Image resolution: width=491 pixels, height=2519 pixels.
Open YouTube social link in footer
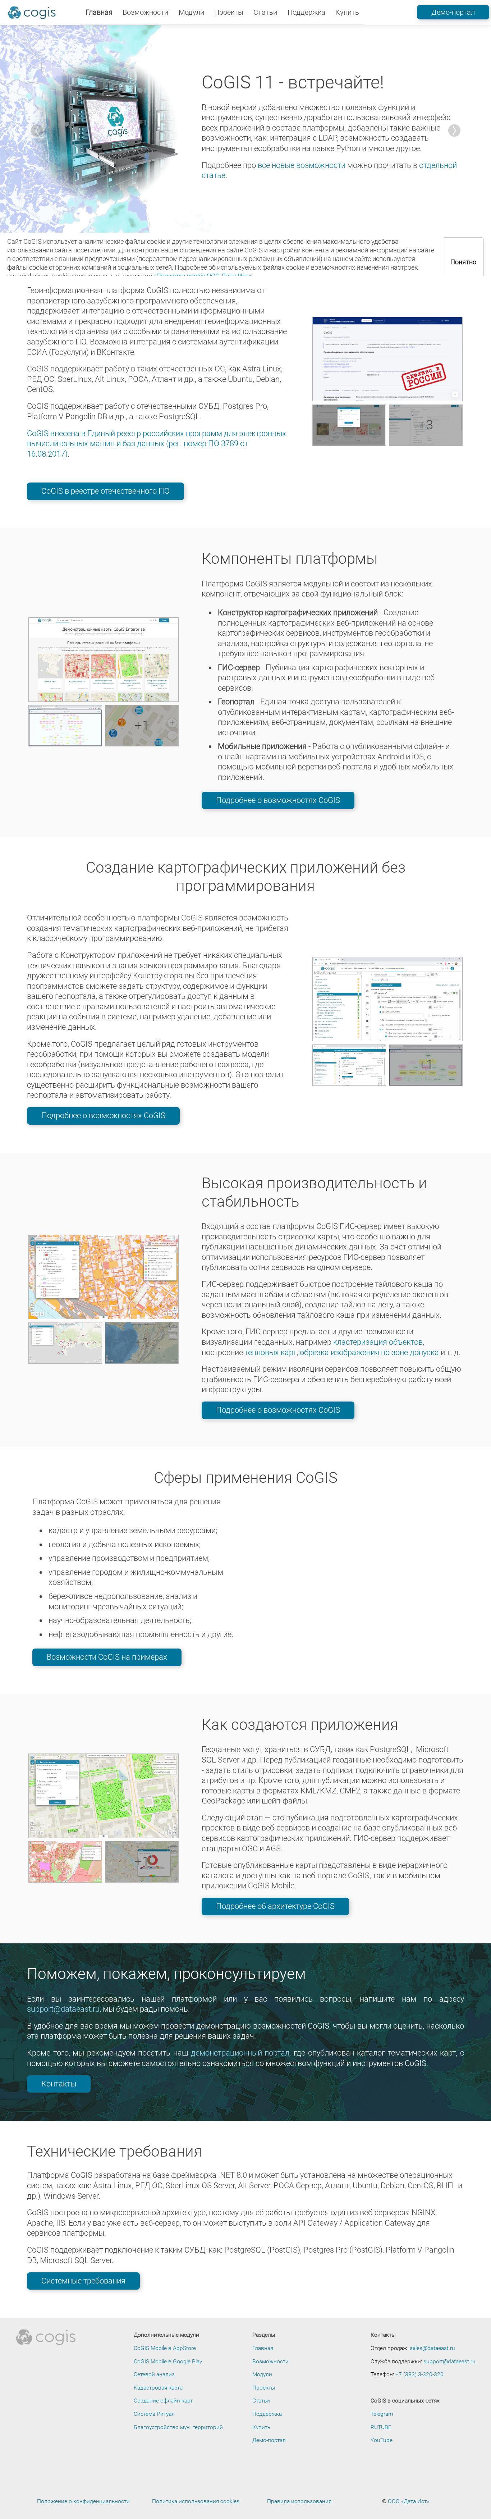pyautogui.click(x=381, y=2440)
